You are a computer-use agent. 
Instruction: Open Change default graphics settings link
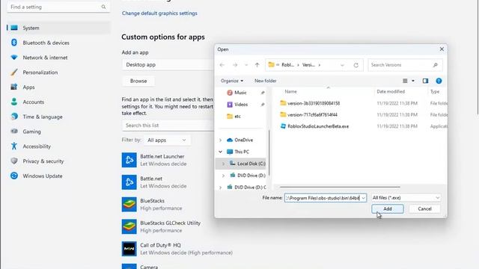coord(159,13)
